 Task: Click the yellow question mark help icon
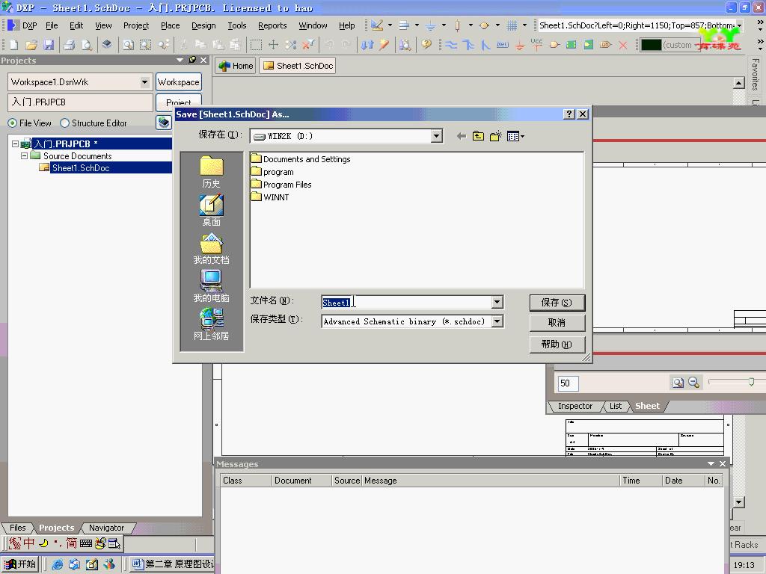(426, 44)
